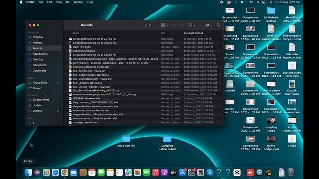The height and width of the screenshot is (179, 319).
Task: Click the Wi-Fi icon in menu bar
Action: 251,2
